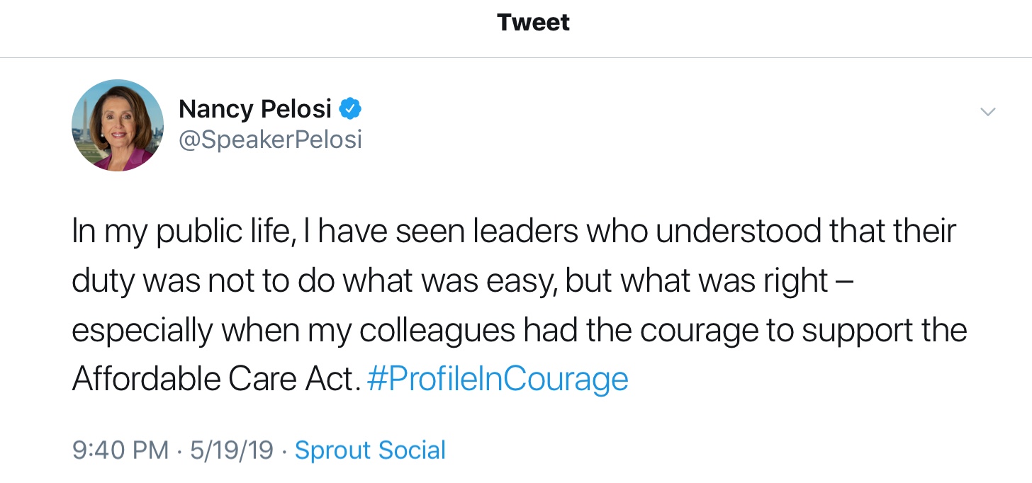Click the blue verified badge icon
Image resolution: width=1032 pixels, height=483 pixels.
click(x=350, y=109)
